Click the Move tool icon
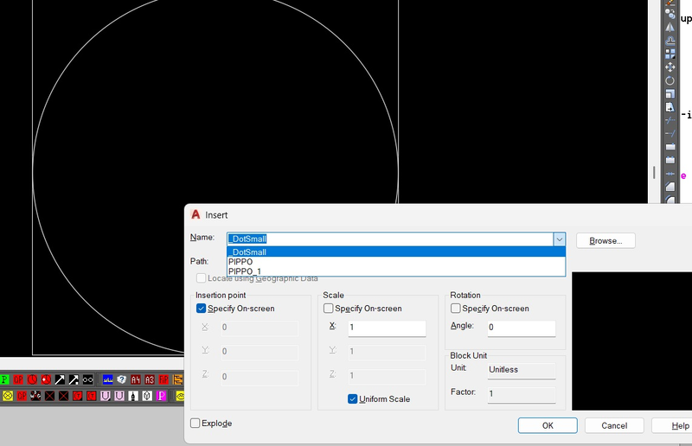Image resolution: width=692 pixels, height=446 pixels. coord(670,67)
